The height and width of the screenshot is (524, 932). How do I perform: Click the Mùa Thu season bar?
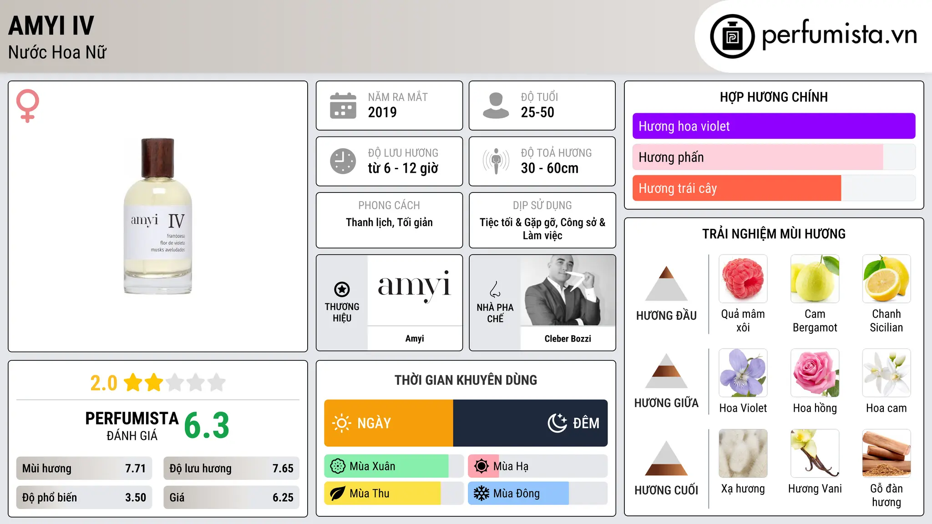coord(394,494)
